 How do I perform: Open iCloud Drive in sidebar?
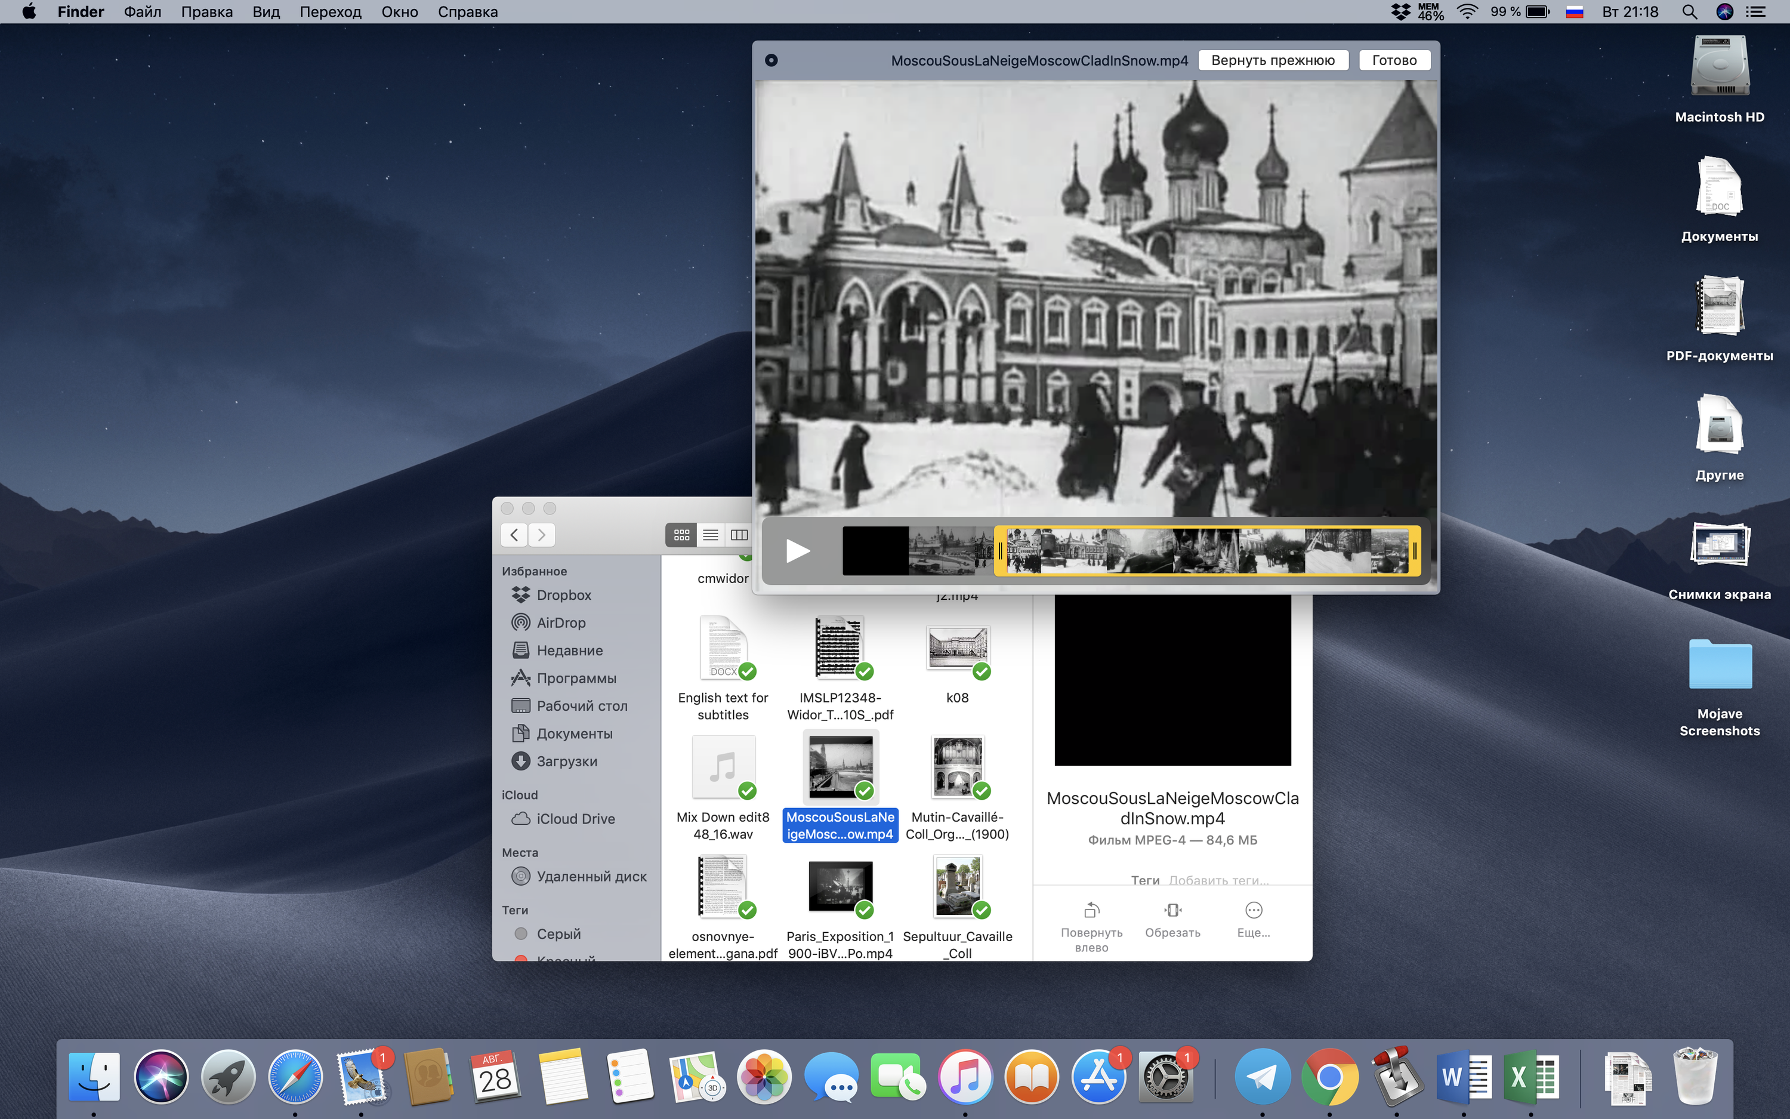coord(575,819)
